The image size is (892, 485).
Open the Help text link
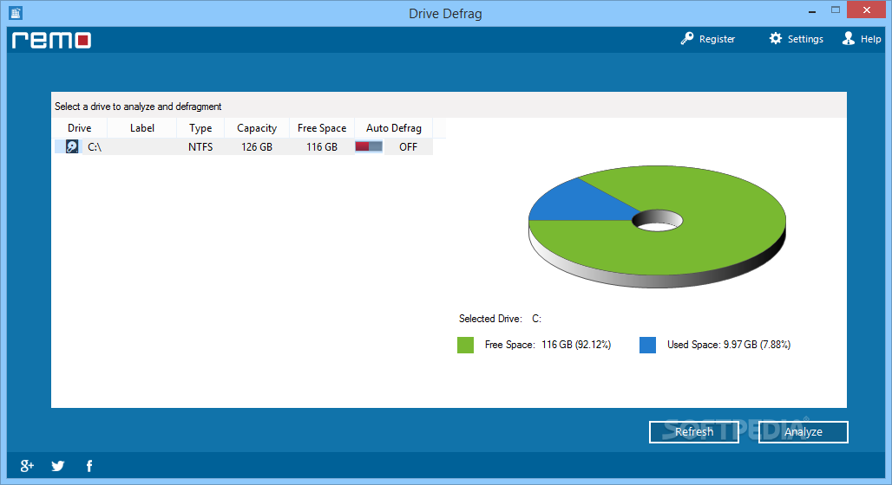870,39
